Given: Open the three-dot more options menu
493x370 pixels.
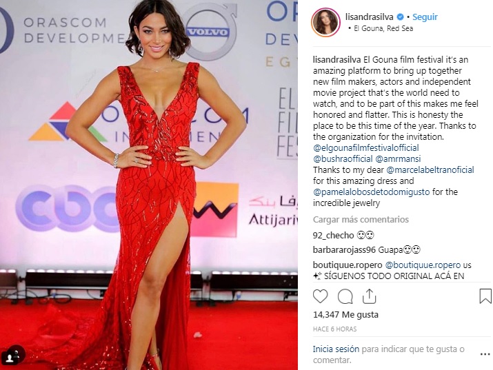Looking at the screenshot, I should tap(485, 354).
